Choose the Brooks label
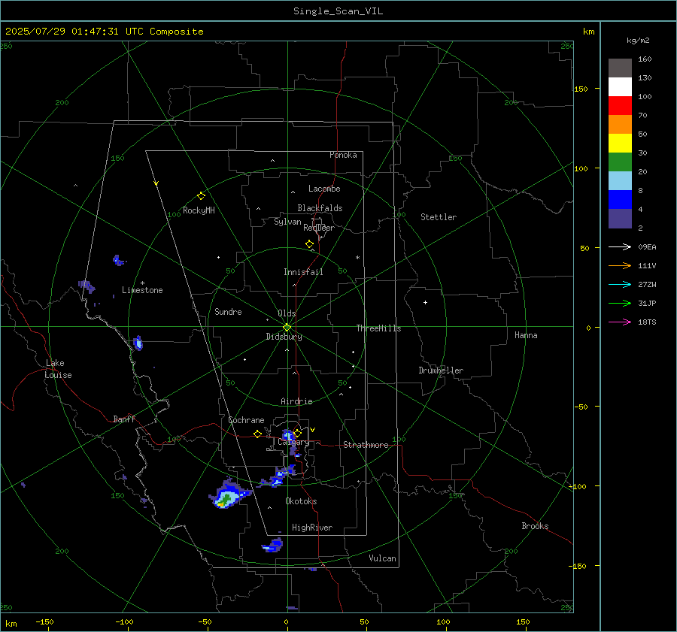Viewport: 677px width, 632px height. point(535,526)
